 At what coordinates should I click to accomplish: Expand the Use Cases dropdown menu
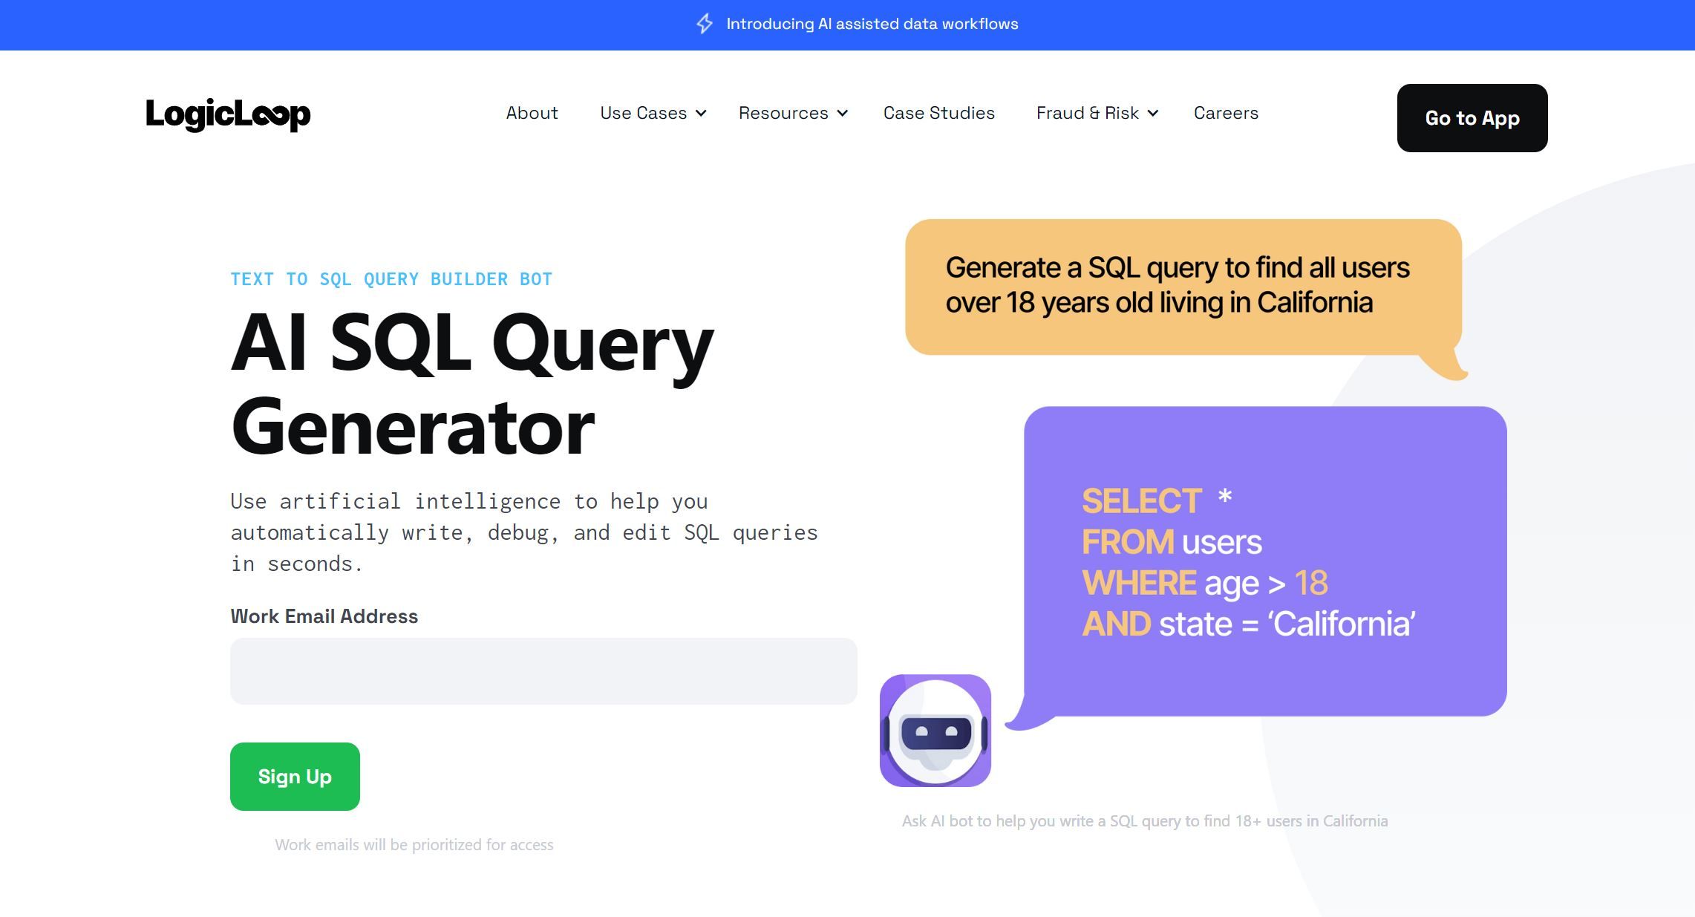pyautogui.click(x=655, y=112)
